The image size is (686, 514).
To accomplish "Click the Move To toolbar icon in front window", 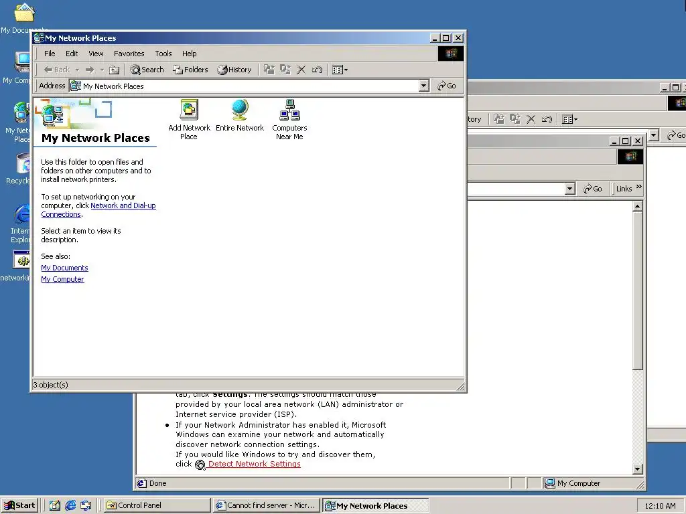I will 269,70.
